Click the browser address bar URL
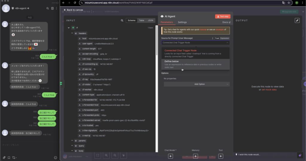 119,3
